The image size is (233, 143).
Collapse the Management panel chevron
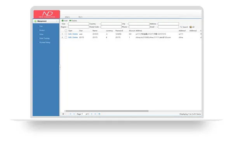tap(57, 21)
